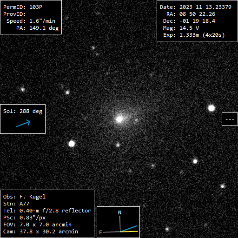Click the PA 149.1 deg value

(x=38, y=28)
